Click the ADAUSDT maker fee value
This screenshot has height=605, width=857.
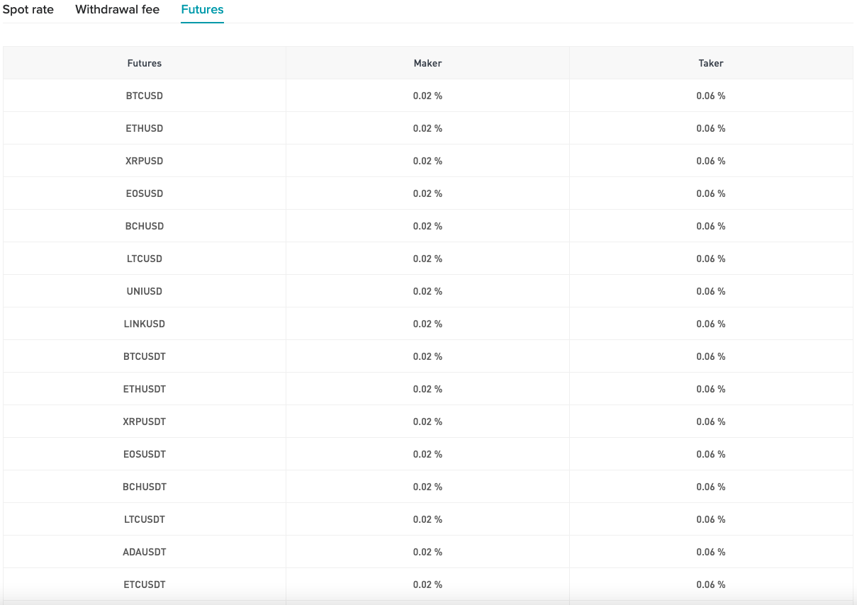(x=427, y=552)
